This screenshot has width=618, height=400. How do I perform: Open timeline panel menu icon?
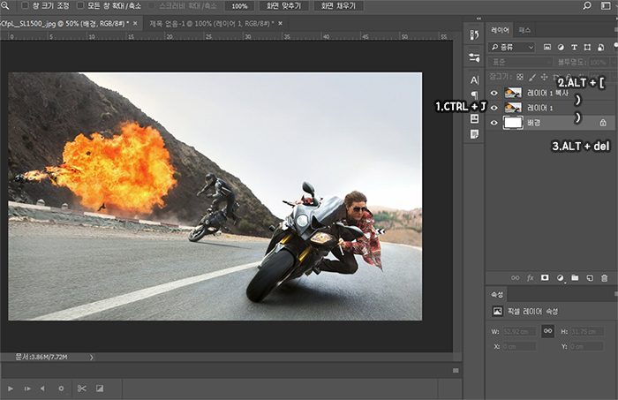click(x=456, y=371)
